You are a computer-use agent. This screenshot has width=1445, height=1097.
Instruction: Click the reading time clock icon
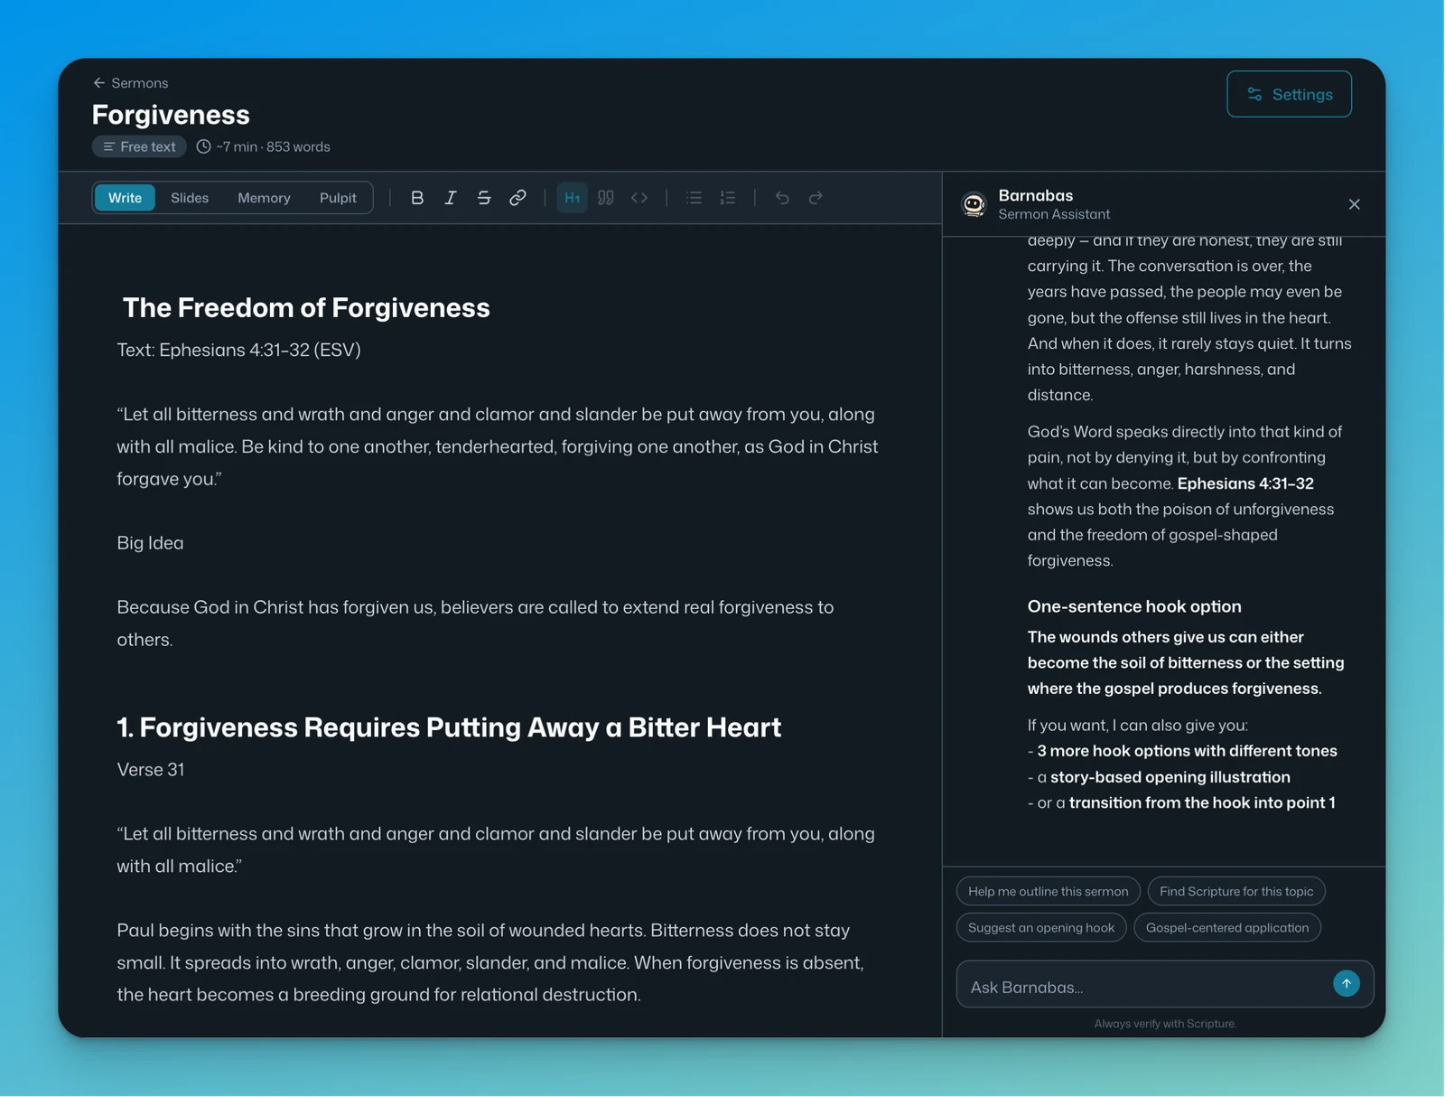[x=204, y=146]
